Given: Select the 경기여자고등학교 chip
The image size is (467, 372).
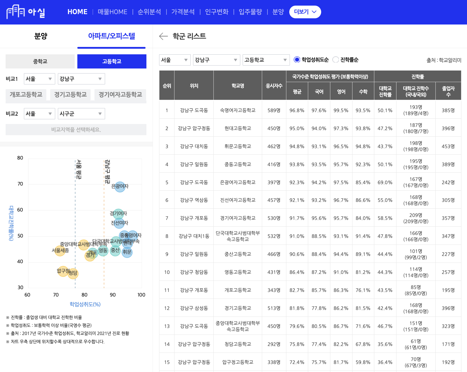Looking at the screenshot, I should pos(120,94).
